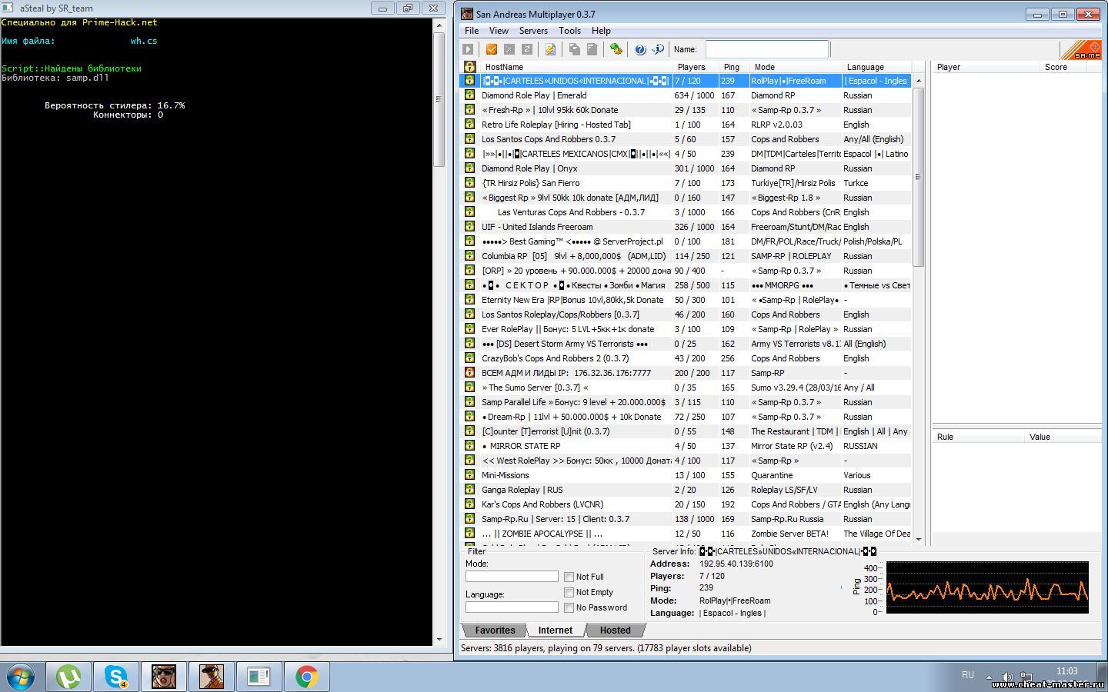Open the View menu
Screen dimensions: 1108x692
coord(499,31)
